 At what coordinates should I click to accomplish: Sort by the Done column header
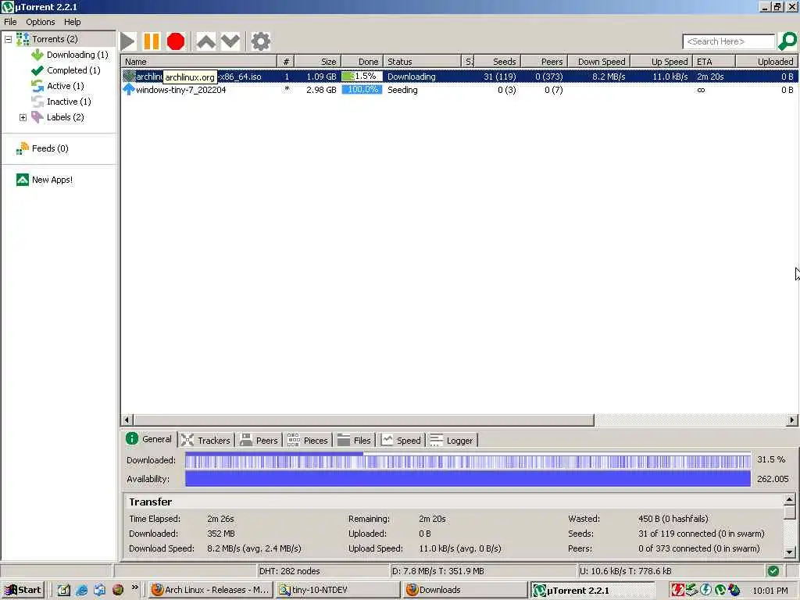362,61
